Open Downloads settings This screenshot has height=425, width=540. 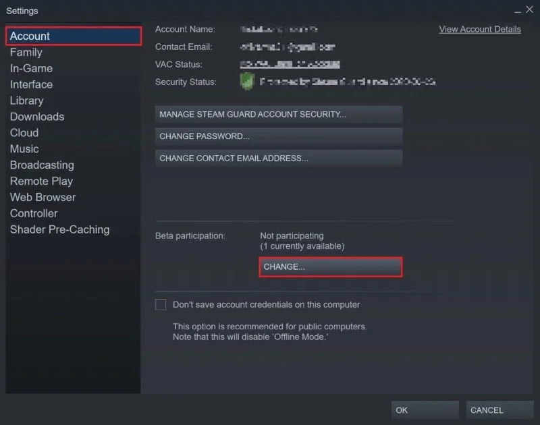pyautogui.click(x=37, y=117)
